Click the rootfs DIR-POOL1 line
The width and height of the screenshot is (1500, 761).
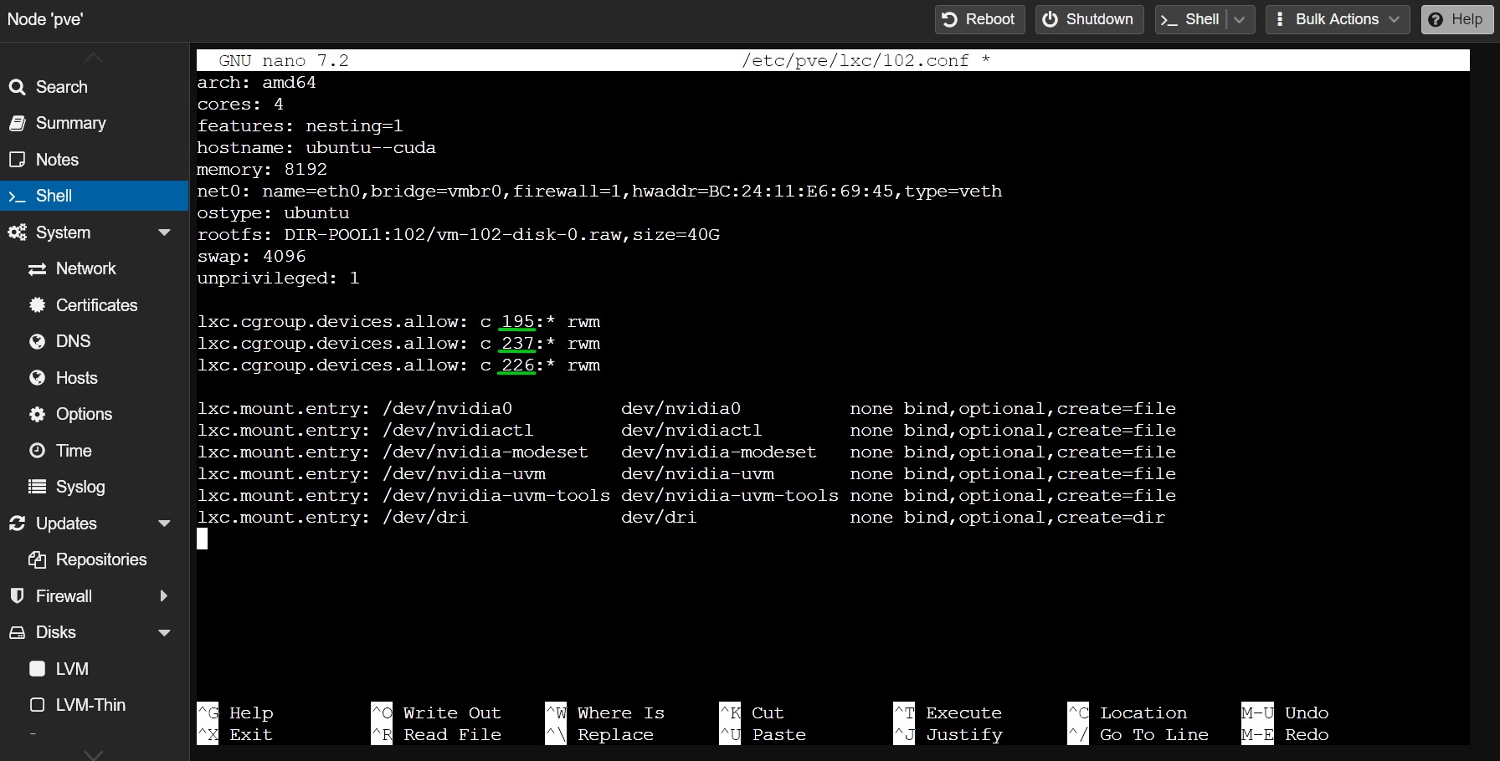458,234
